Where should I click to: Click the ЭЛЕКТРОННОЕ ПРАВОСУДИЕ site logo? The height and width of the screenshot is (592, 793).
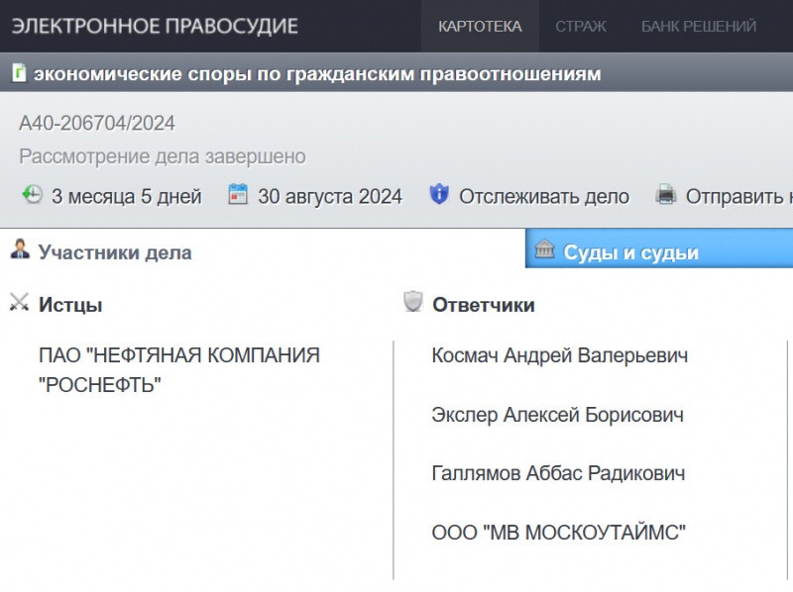(155, 26)
